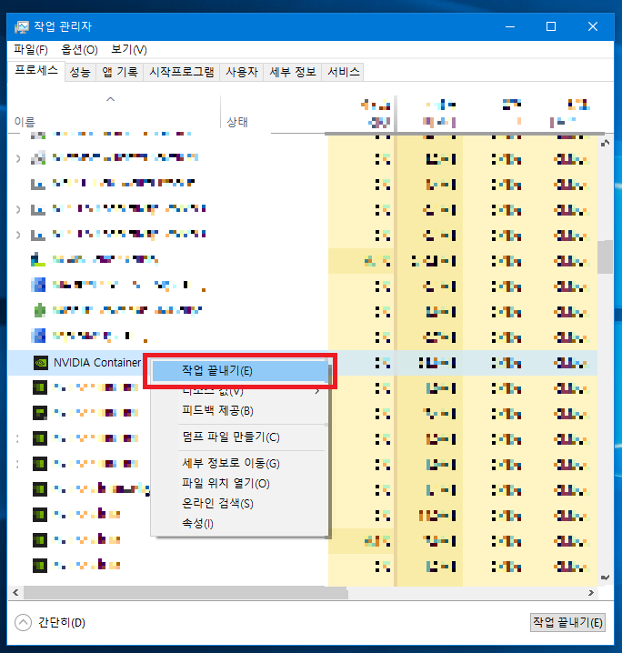The height and width of the screenshot is (653, 622).
Task: Switch to the 서비스 tab
Action: tap(344, 72)
